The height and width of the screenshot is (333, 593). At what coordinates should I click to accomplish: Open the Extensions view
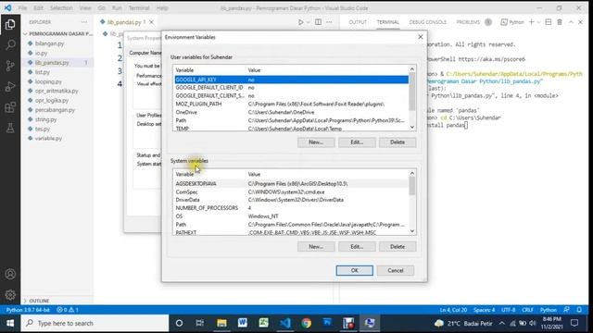[x=10, y=107]
